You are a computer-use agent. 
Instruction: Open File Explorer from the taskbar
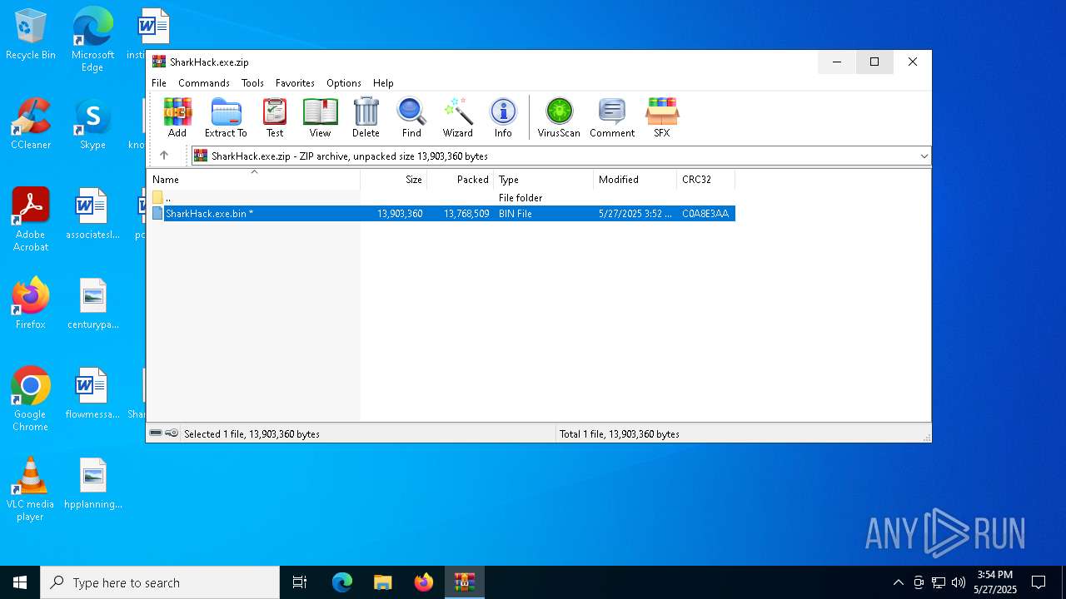pyautogui.click(x=382, y=582)
